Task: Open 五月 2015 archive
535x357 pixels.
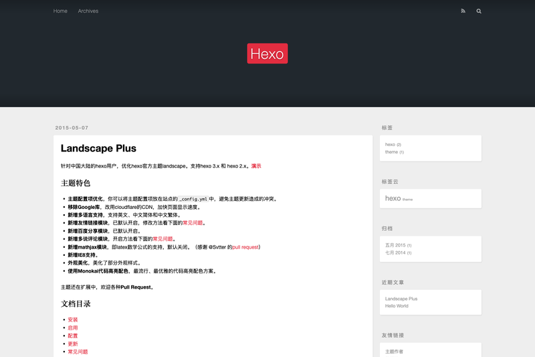Action: (395, 245)
